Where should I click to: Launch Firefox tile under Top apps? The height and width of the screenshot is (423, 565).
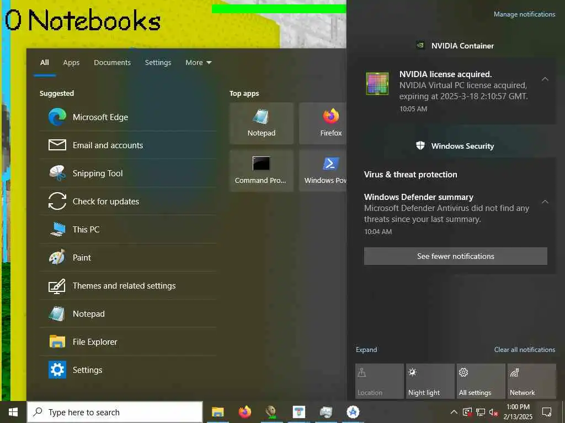pos(323,123)
